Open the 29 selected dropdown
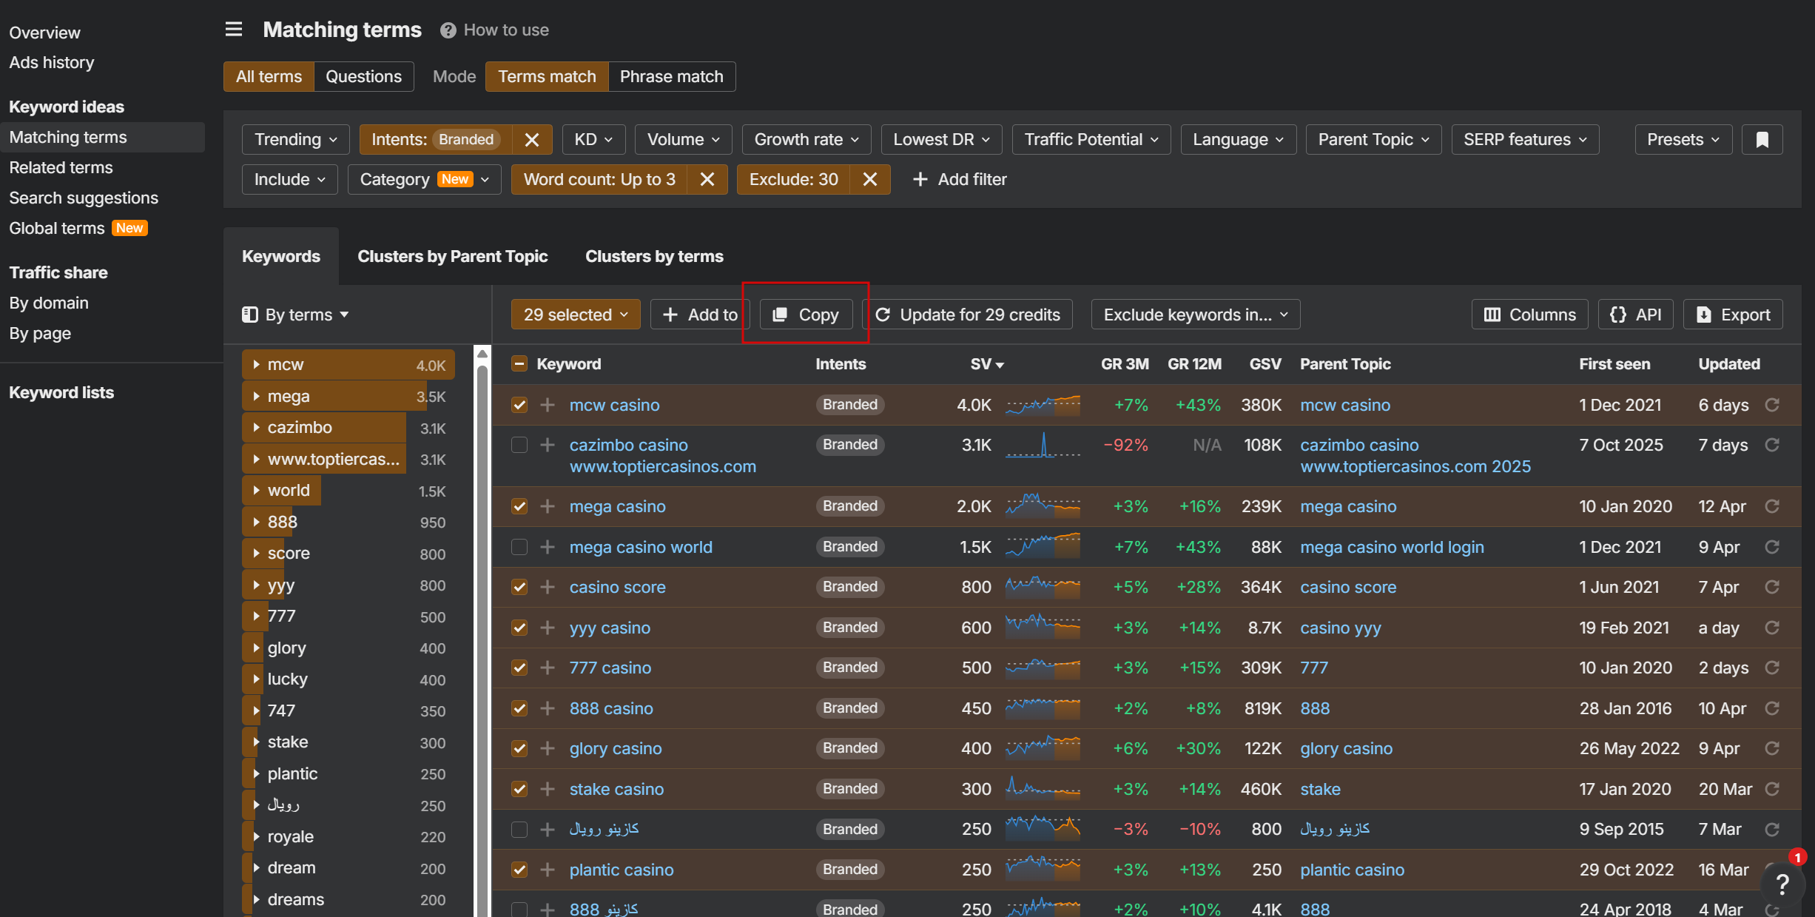Viewport: 1815px width, 917px height. [x=576, y=315]
